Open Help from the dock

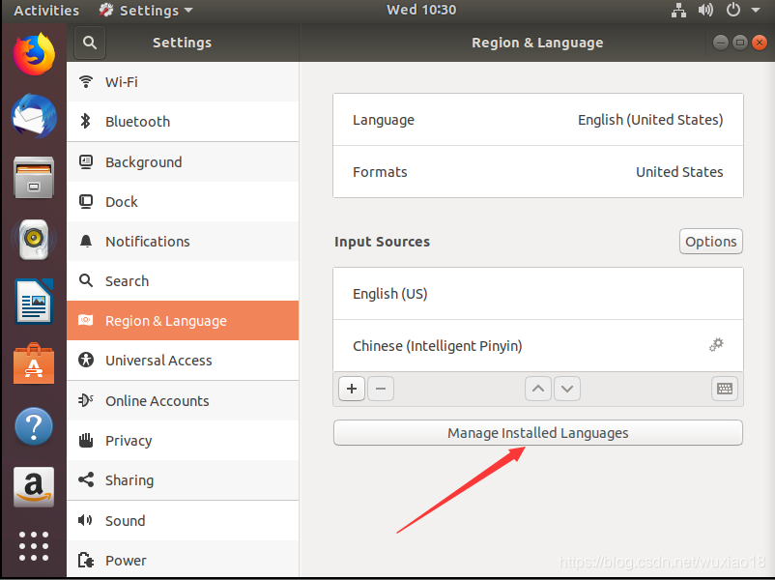coord(34,425)
